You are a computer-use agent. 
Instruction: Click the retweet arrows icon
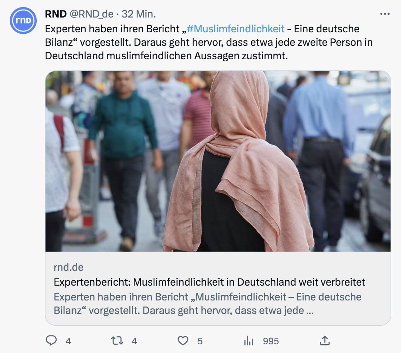pos(117,341)
